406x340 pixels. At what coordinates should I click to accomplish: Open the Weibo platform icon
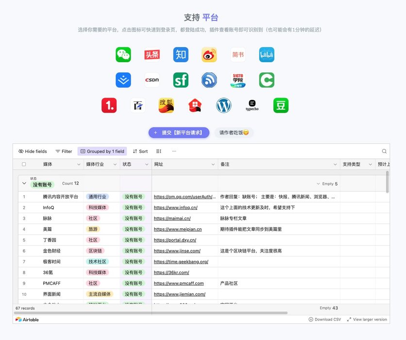[x=209, y=55]
